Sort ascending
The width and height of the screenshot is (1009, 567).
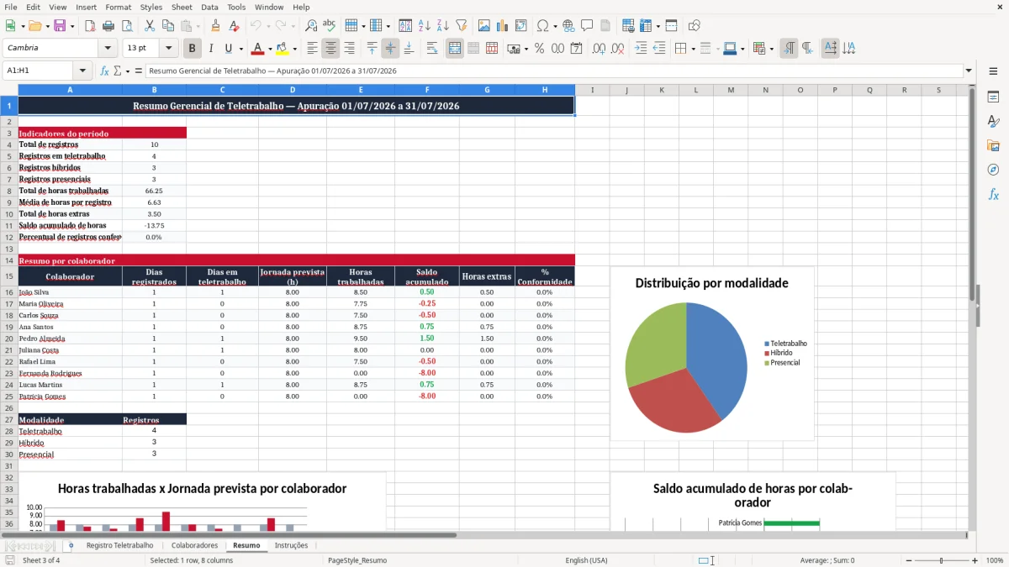pos(425,26)
